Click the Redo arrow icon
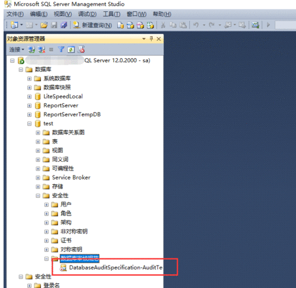 [x=212, y=25]
